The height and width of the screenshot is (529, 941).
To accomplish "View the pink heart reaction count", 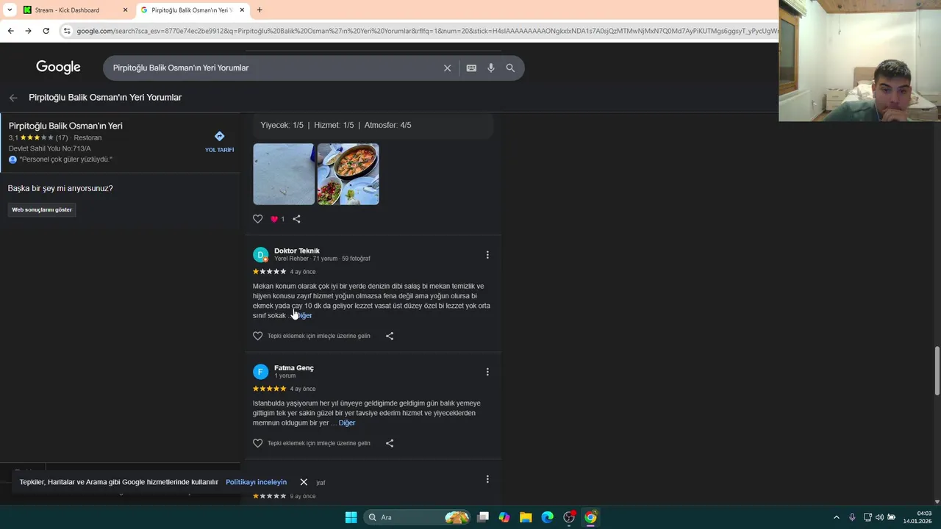I will point(277,219).
